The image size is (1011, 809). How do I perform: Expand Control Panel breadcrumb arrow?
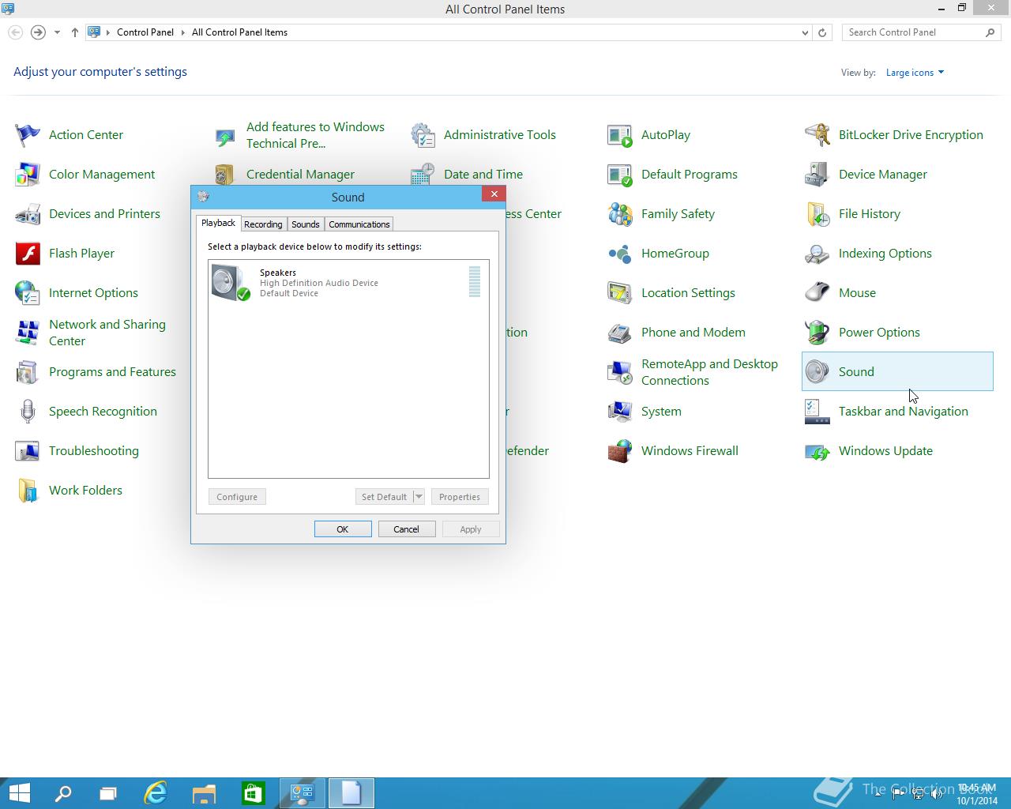click(182, 32)
